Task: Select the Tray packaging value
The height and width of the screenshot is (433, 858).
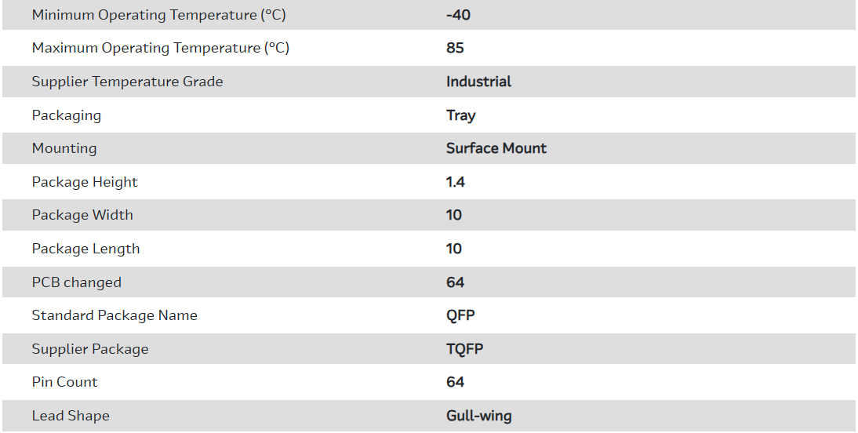Action: pyautogui.click(x=460, y=115)
